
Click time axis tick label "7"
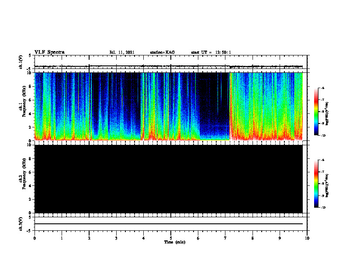[x=225, y=238]
